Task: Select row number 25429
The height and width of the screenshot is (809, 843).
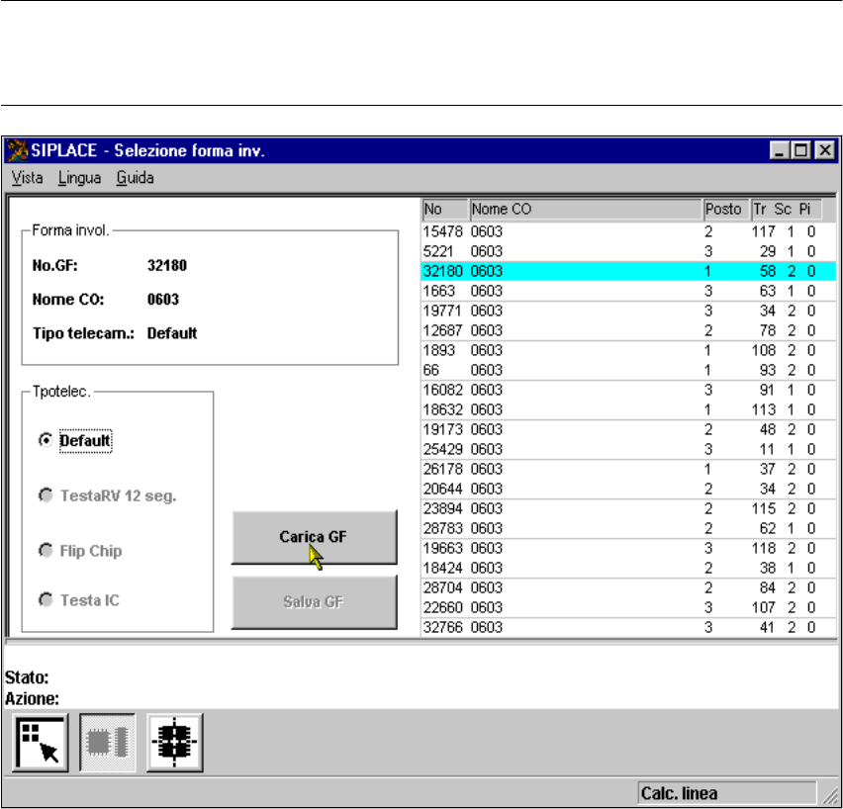Action: tap(628, 449)
